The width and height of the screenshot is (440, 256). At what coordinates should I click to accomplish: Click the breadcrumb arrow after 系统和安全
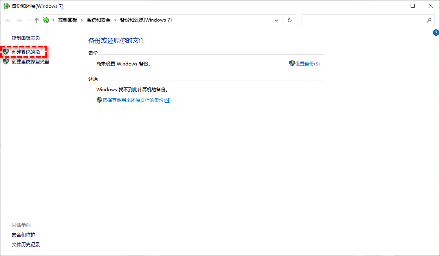click(115, 20)
